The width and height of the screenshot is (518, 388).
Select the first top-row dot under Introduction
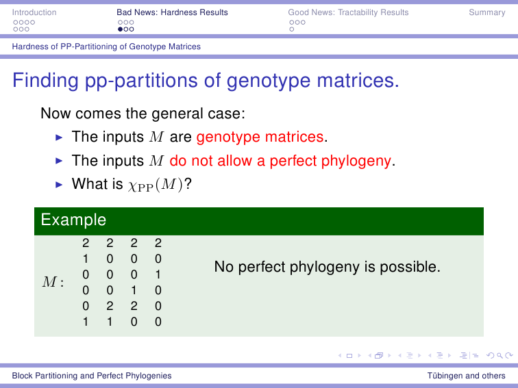pyautogui.click(x=16, y=23)
